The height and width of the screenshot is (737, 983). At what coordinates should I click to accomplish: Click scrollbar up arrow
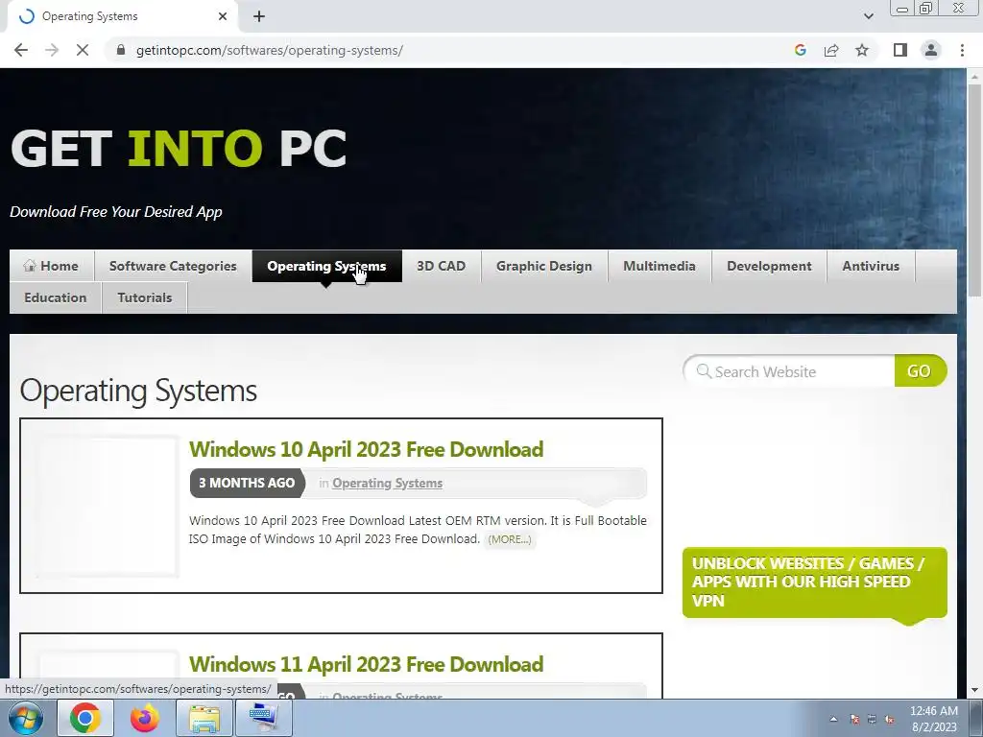point(974,76)
